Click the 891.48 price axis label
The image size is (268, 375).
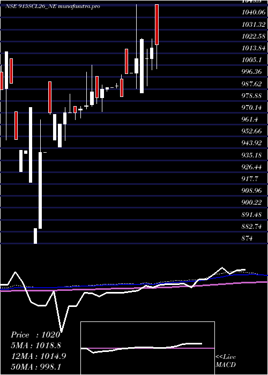252,214
